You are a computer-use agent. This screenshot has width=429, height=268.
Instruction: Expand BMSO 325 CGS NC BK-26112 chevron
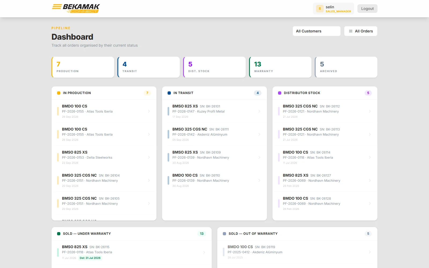pyautogui.click(x=370, y=111)
